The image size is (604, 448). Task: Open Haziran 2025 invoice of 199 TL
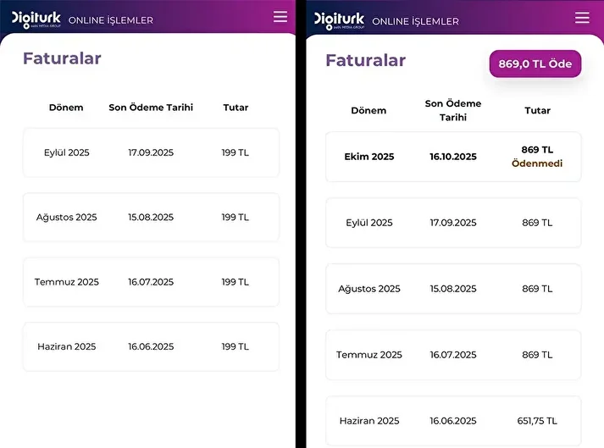click(x=151, y=346)
